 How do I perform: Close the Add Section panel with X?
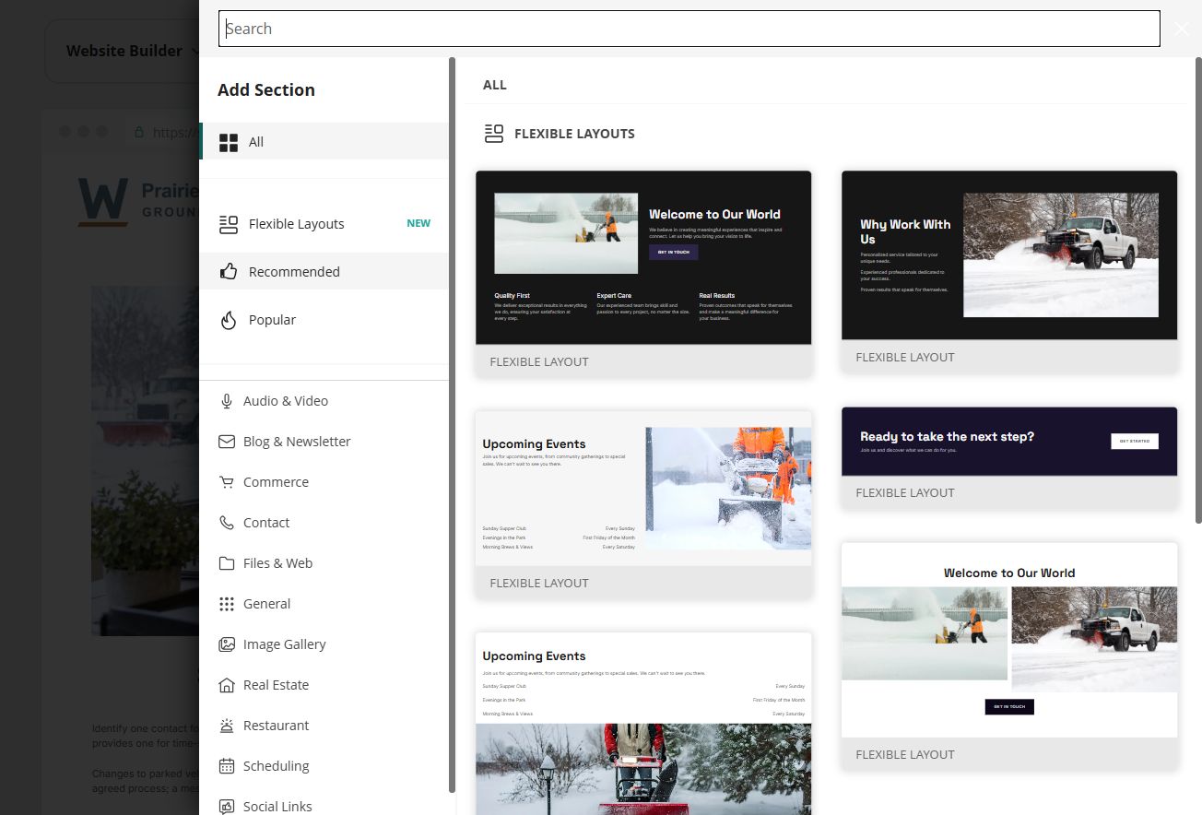pyautogui.click(x=1183, y=29)
